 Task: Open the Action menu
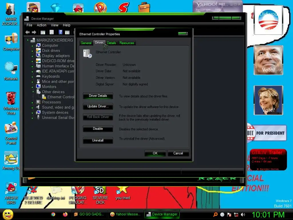point(41,25)
